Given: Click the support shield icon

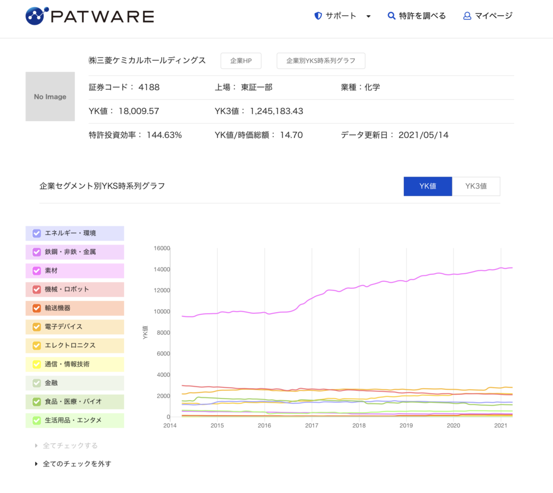Looking at the screenshot, I should click(x=318, y=16).
